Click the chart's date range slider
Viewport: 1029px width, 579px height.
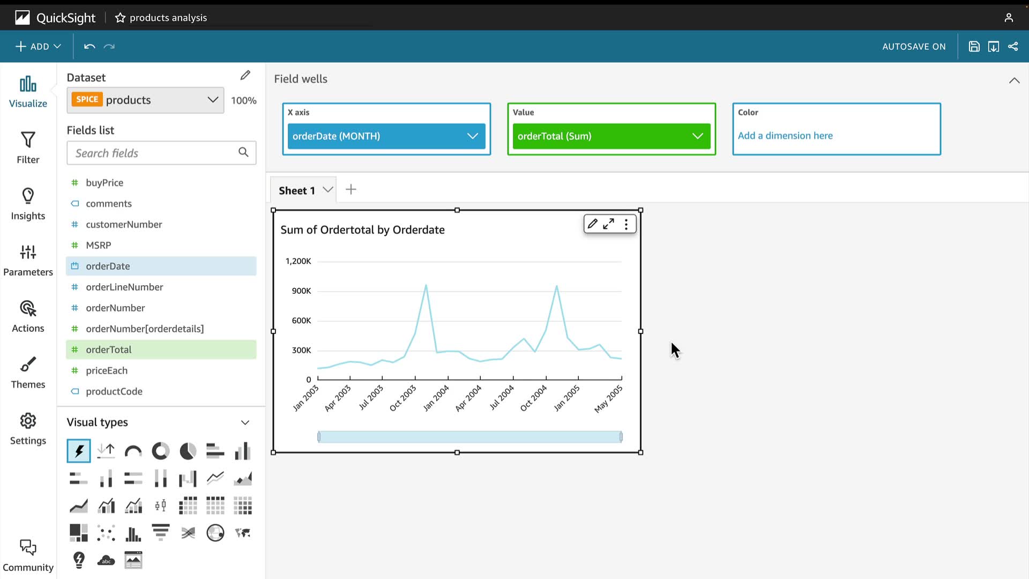coord(469,437)
